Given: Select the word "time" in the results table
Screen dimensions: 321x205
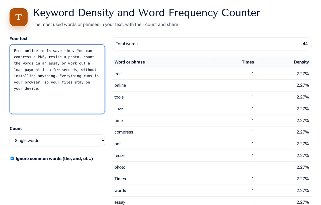Looking at the screenshot, I should (x=119, y=120).
